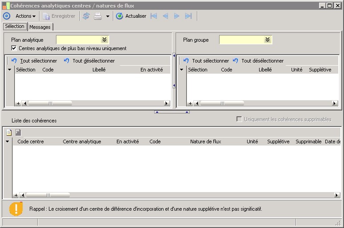Image resolution: width=344 pixels, height=228 pixels.
Task: Go to the last record arrow
Action: [x=188, y=16]
